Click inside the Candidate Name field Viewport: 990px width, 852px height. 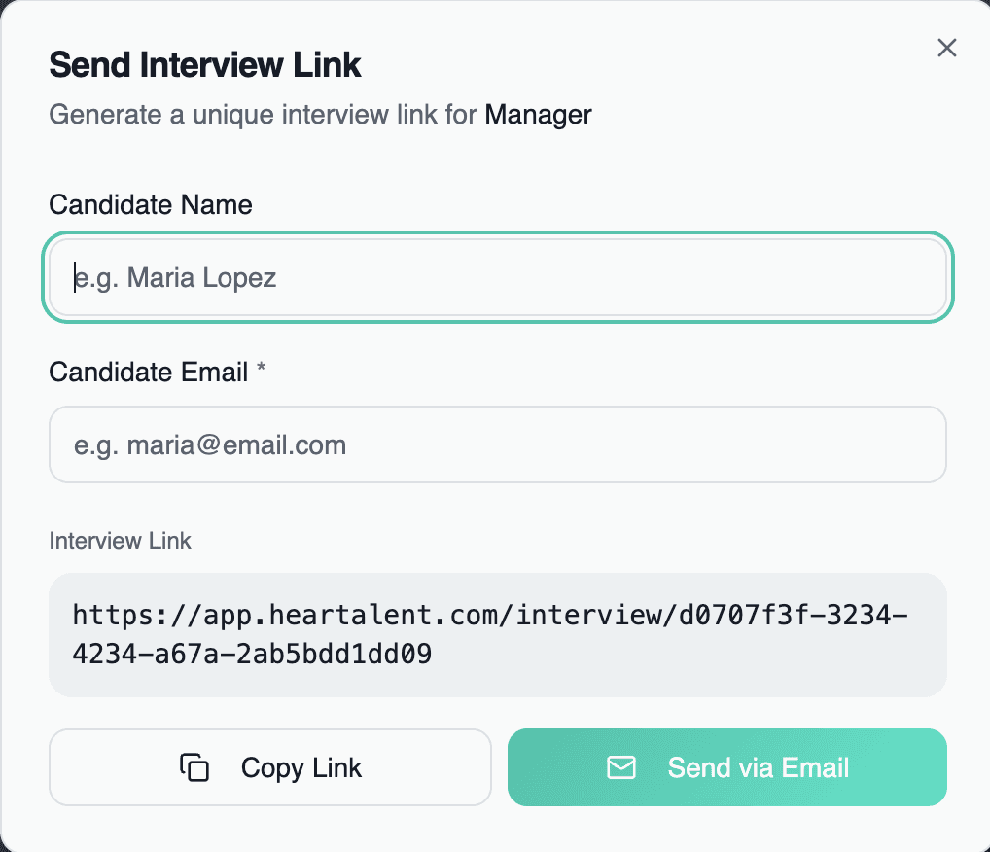[497, 277]
